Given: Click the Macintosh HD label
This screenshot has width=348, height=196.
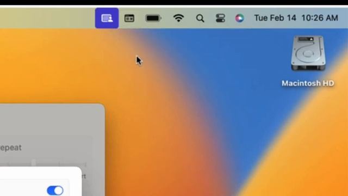Looking at the screenshot, I should pos(308,83).
